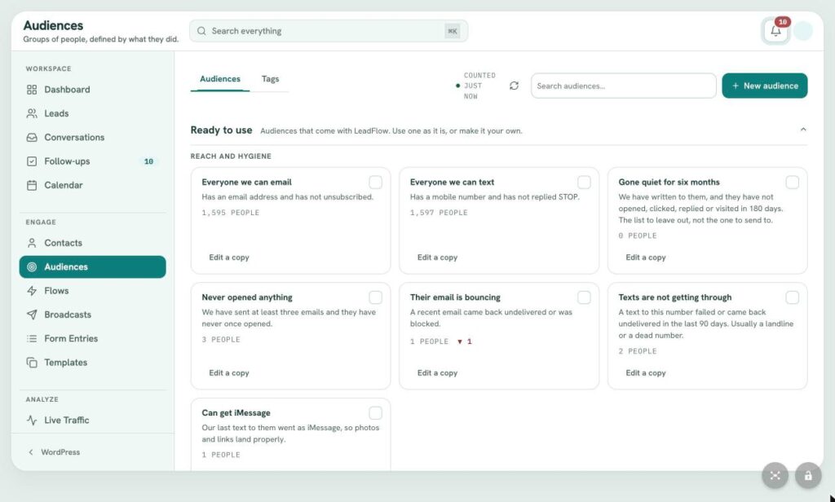Check the 'Can get iMessage' checkbox
Screen dimensions: 835x502
[x=375, y=412]
